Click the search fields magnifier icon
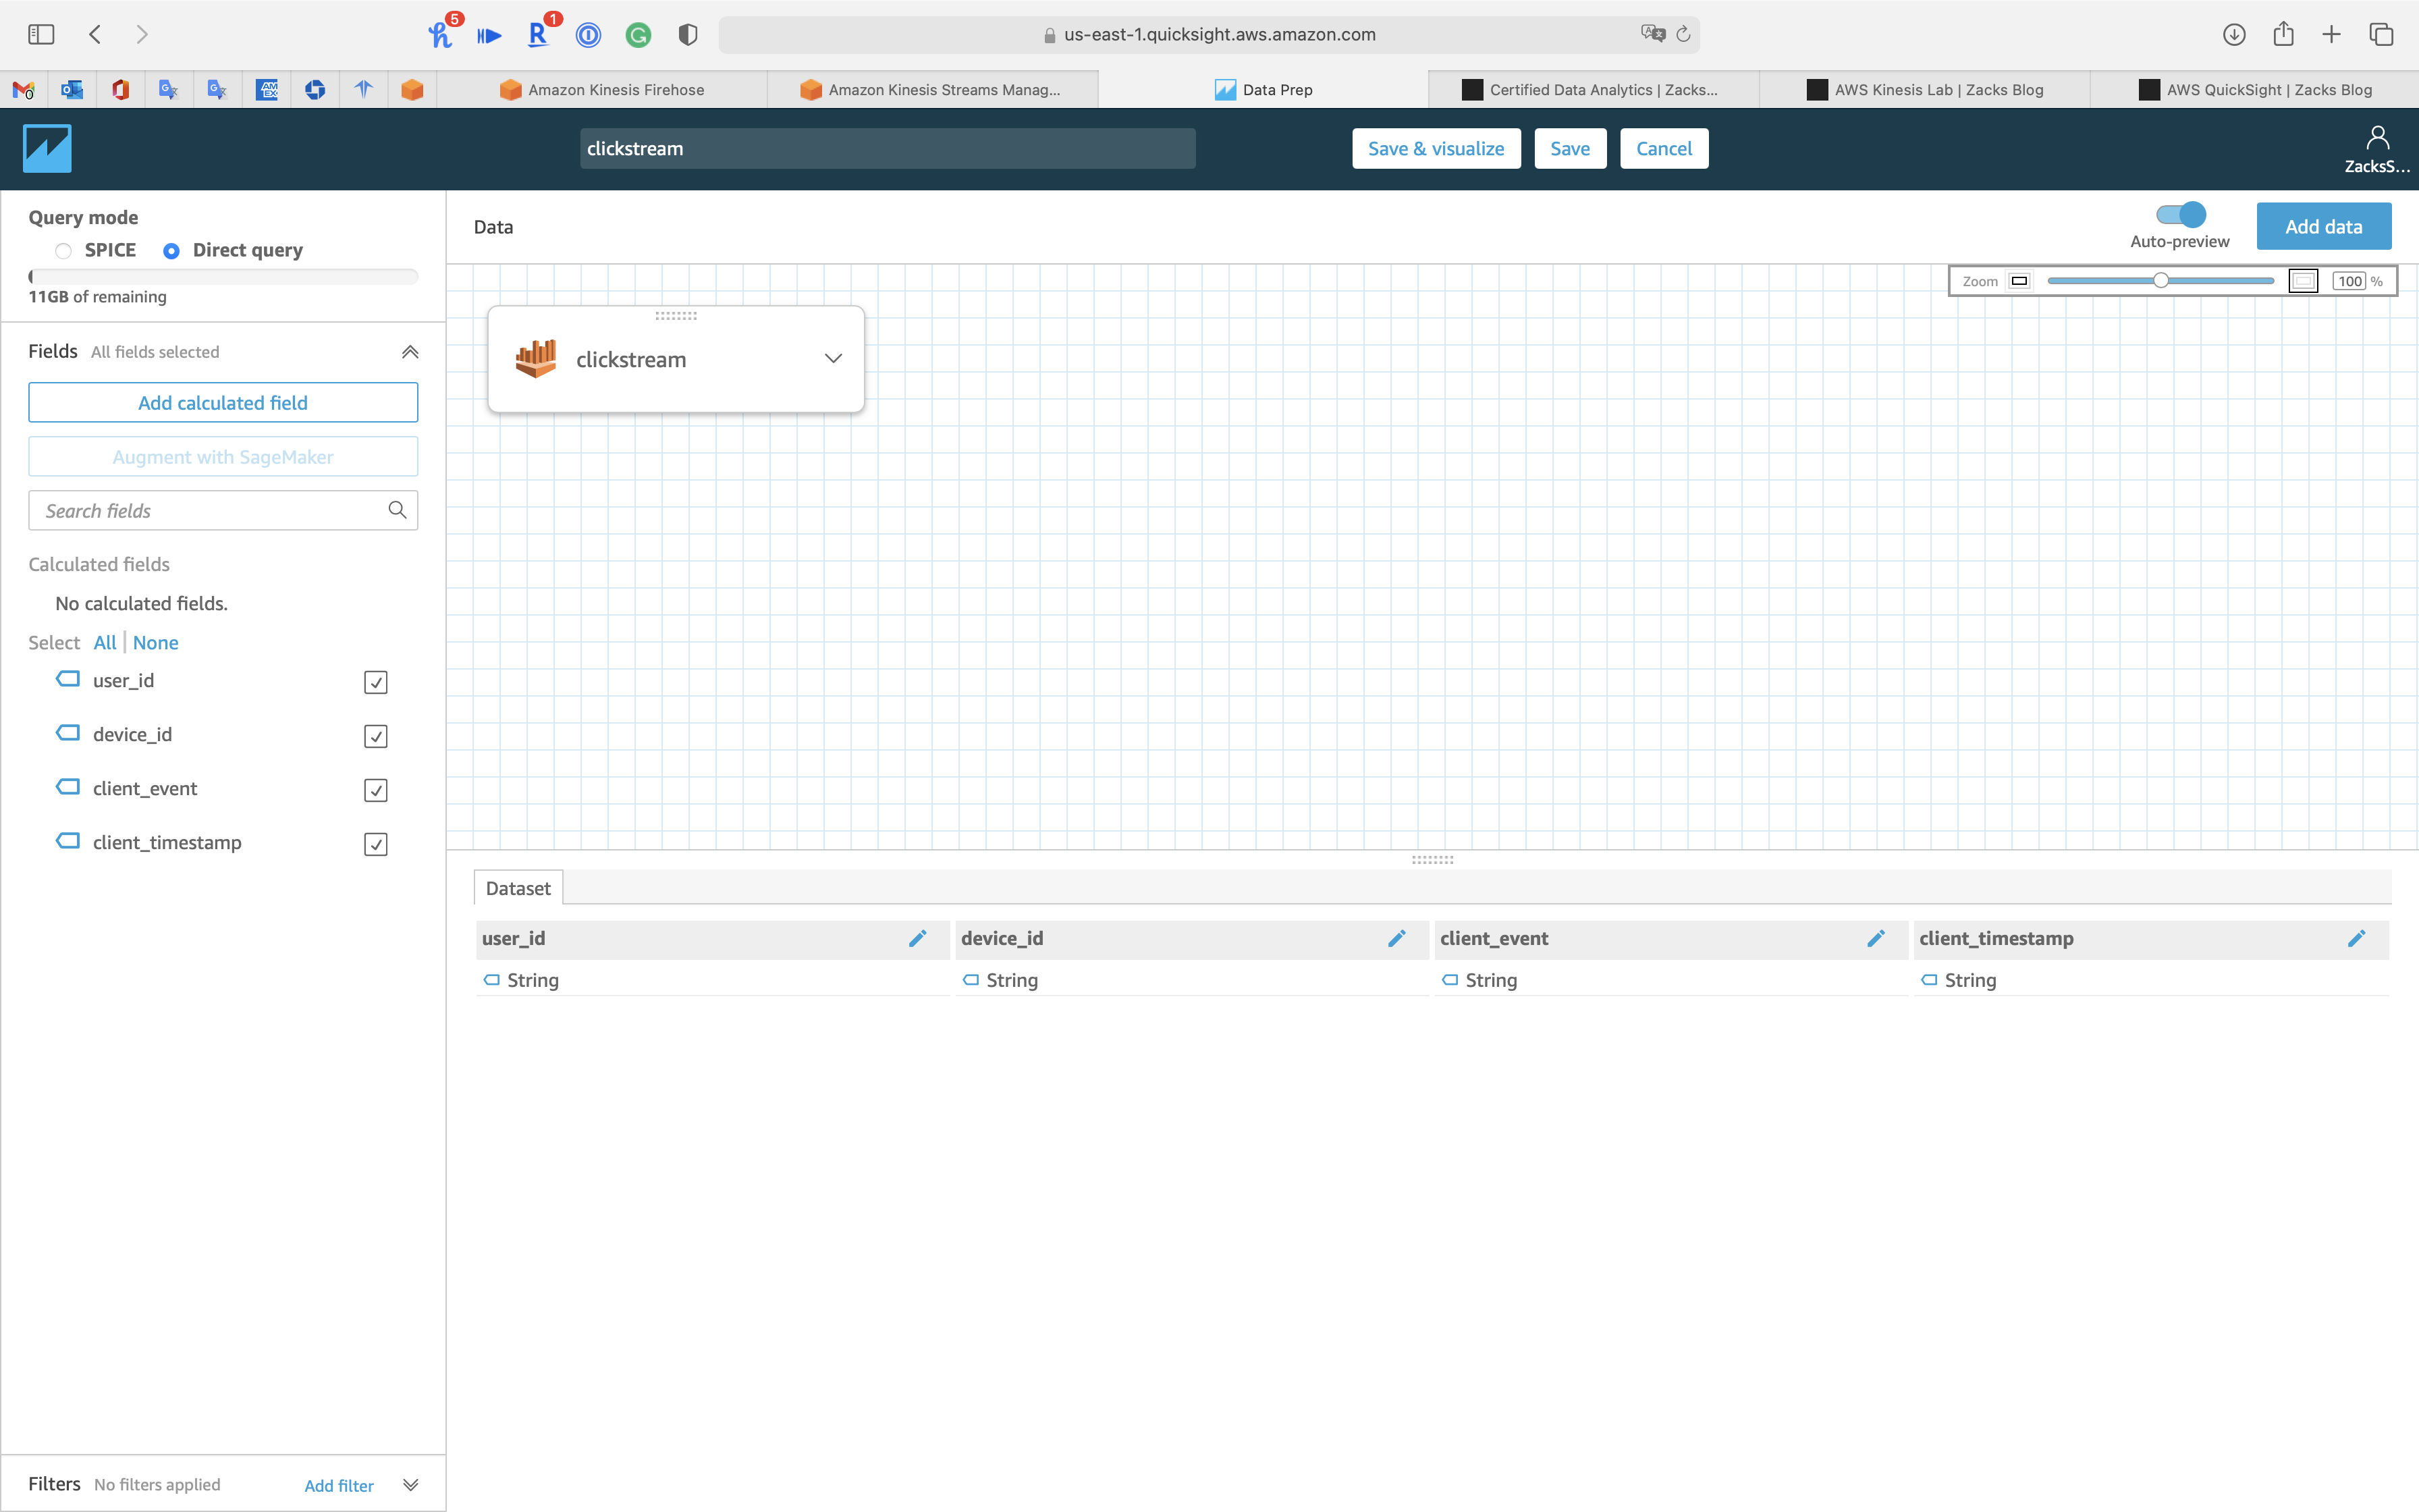2419x1512 pixels. point(397,510)
